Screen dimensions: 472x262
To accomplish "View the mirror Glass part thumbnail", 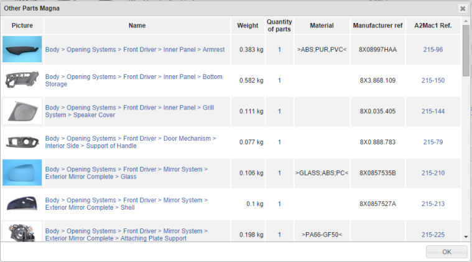I will pyautogui.click(x=22, y=172).
